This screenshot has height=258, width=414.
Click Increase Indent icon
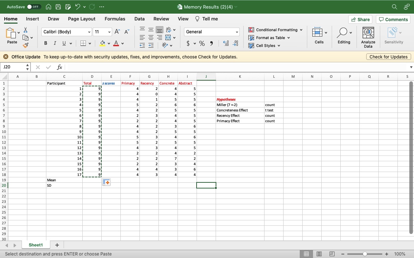(x=151, y=45)
